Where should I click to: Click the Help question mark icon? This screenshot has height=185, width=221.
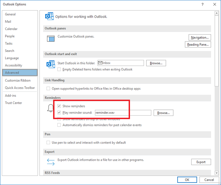point(203,4)
